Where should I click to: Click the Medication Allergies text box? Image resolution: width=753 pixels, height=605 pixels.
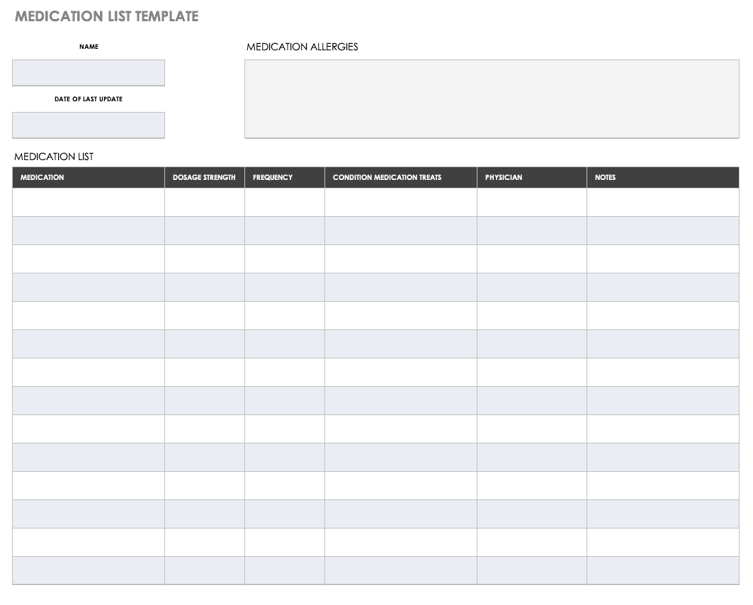tap(492, 98)
